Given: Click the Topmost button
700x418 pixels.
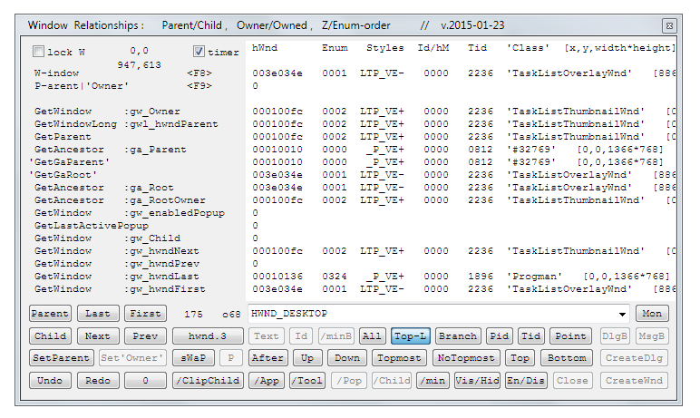Looking at the screenshot, I should (397, 358).
